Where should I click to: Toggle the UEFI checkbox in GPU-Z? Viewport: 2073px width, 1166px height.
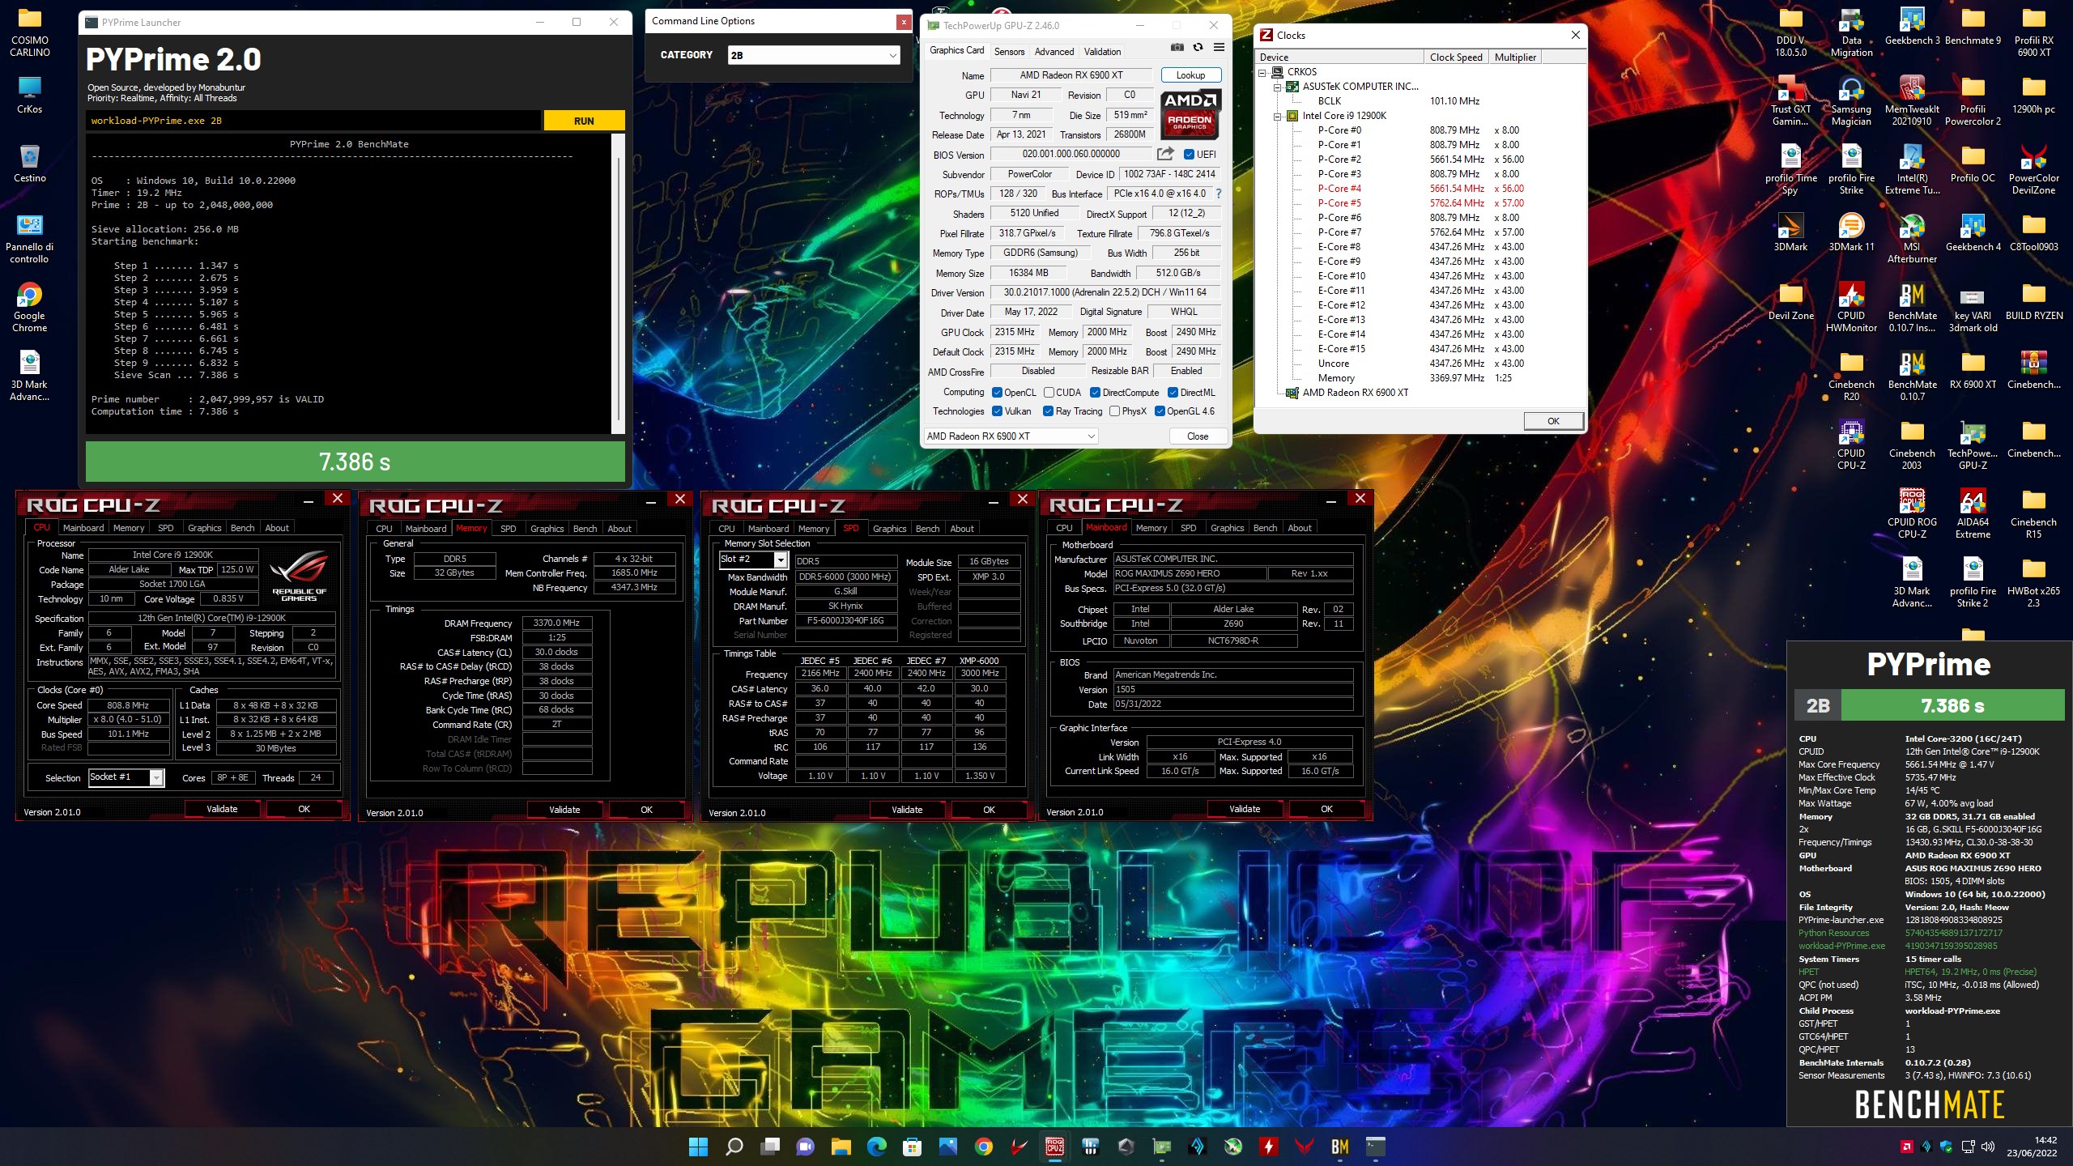click(x=1189, y=155)
